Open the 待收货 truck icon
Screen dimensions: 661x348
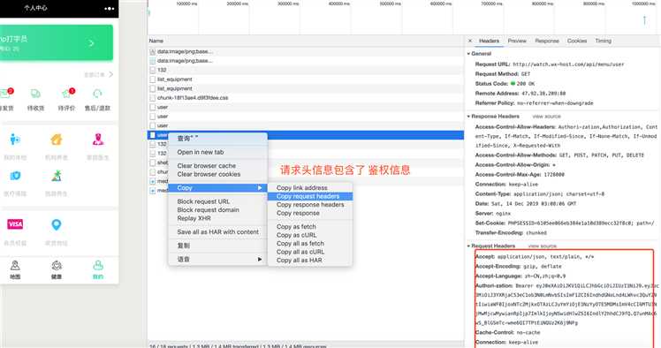[x=35, y=94]
